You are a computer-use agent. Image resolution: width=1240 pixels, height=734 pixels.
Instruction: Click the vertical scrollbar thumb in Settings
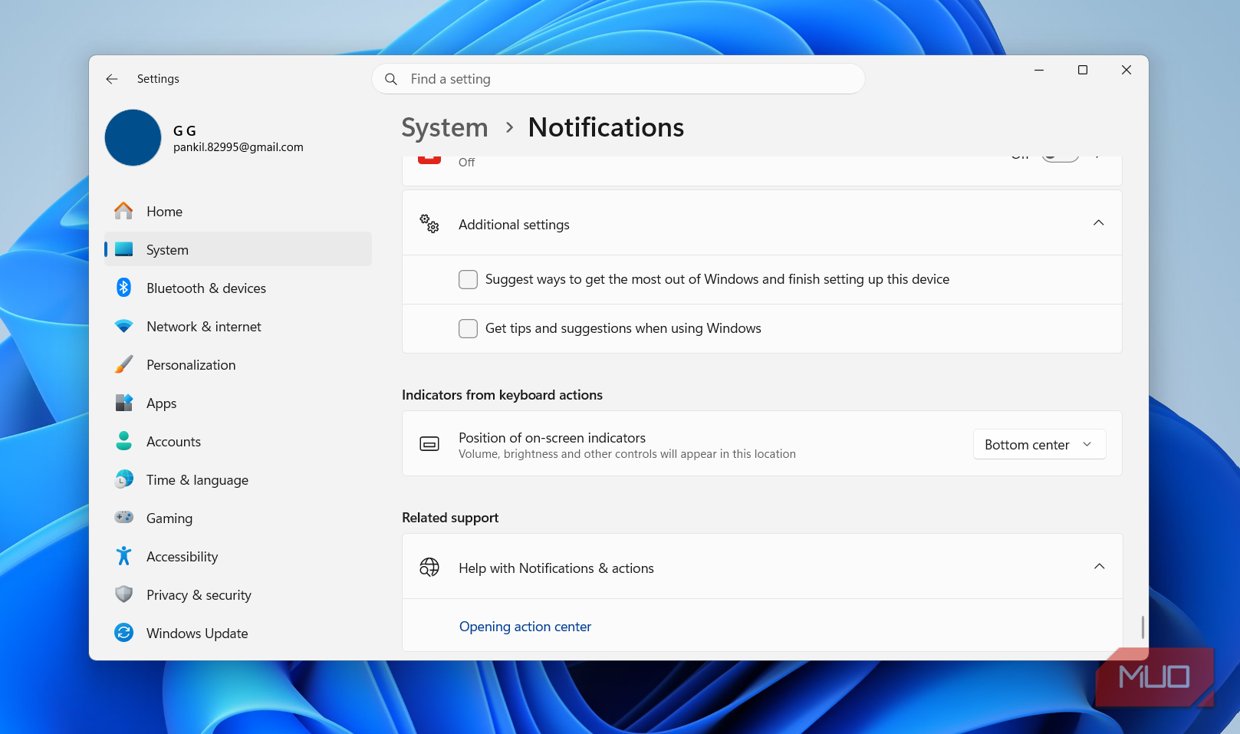tap(1143, 627)
